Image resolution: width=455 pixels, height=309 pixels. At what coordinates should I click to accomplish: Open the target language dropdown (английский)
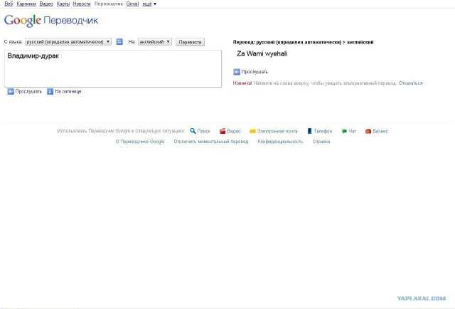tap(155, 42)
